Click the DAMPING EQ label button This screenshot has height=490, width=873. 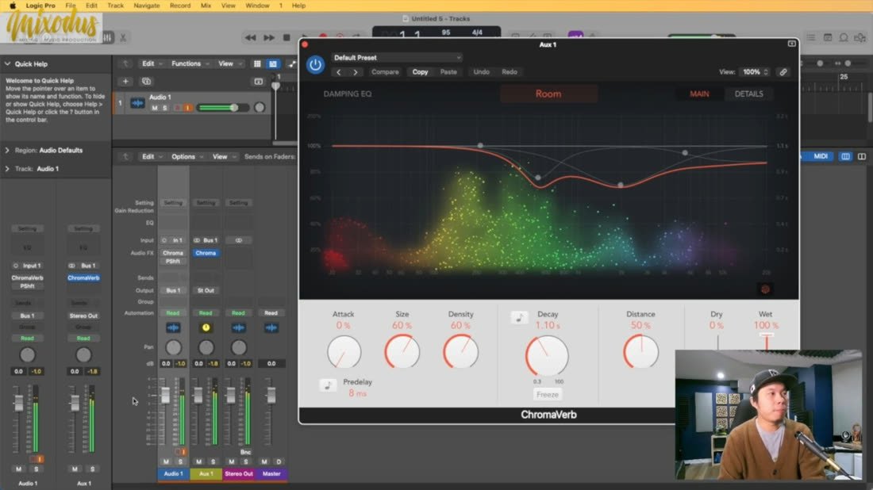348,94
